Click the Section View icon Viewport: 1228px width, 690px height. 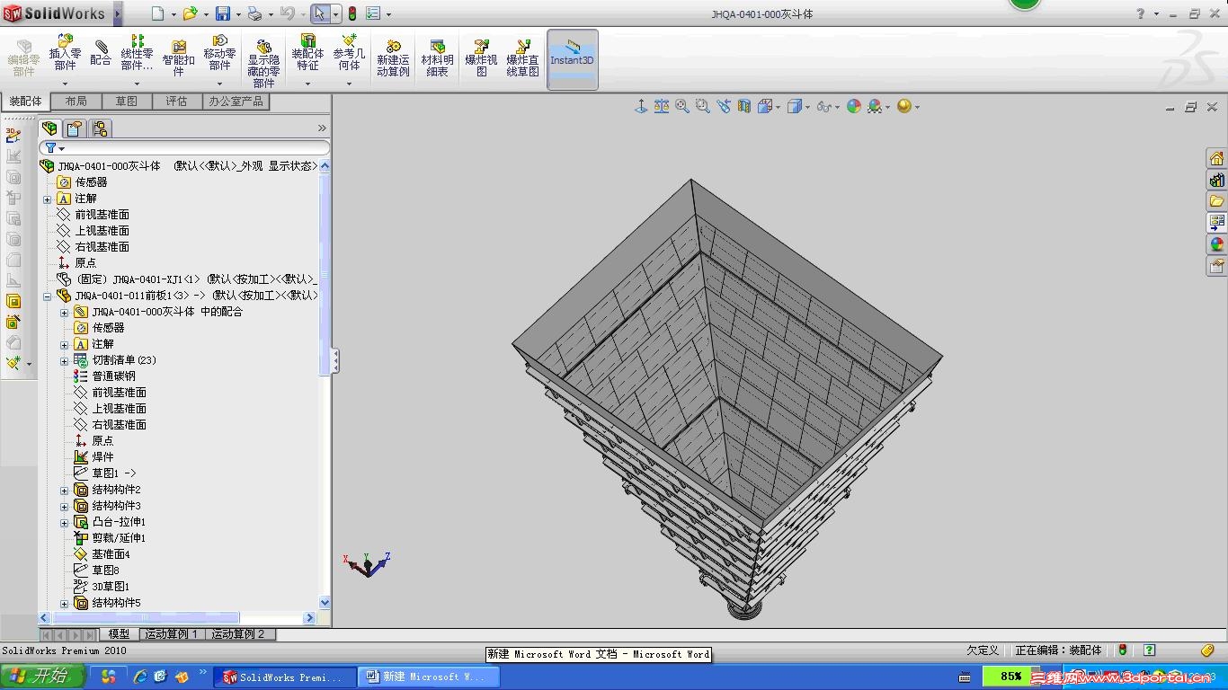coord(744,106)
